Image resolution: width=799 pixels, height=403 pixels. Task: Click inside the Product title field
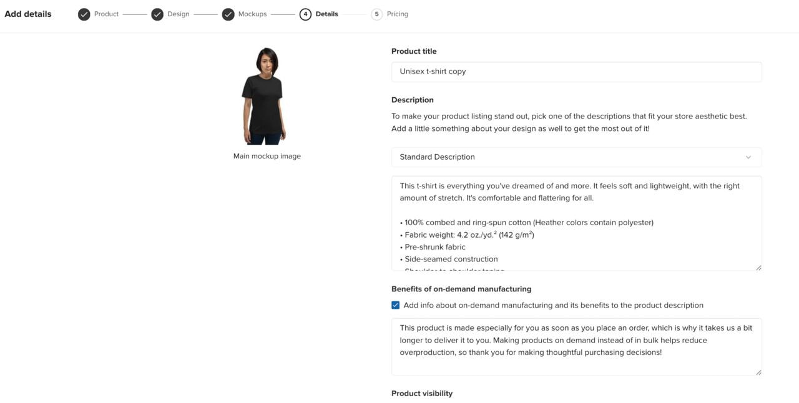[576, 71]
